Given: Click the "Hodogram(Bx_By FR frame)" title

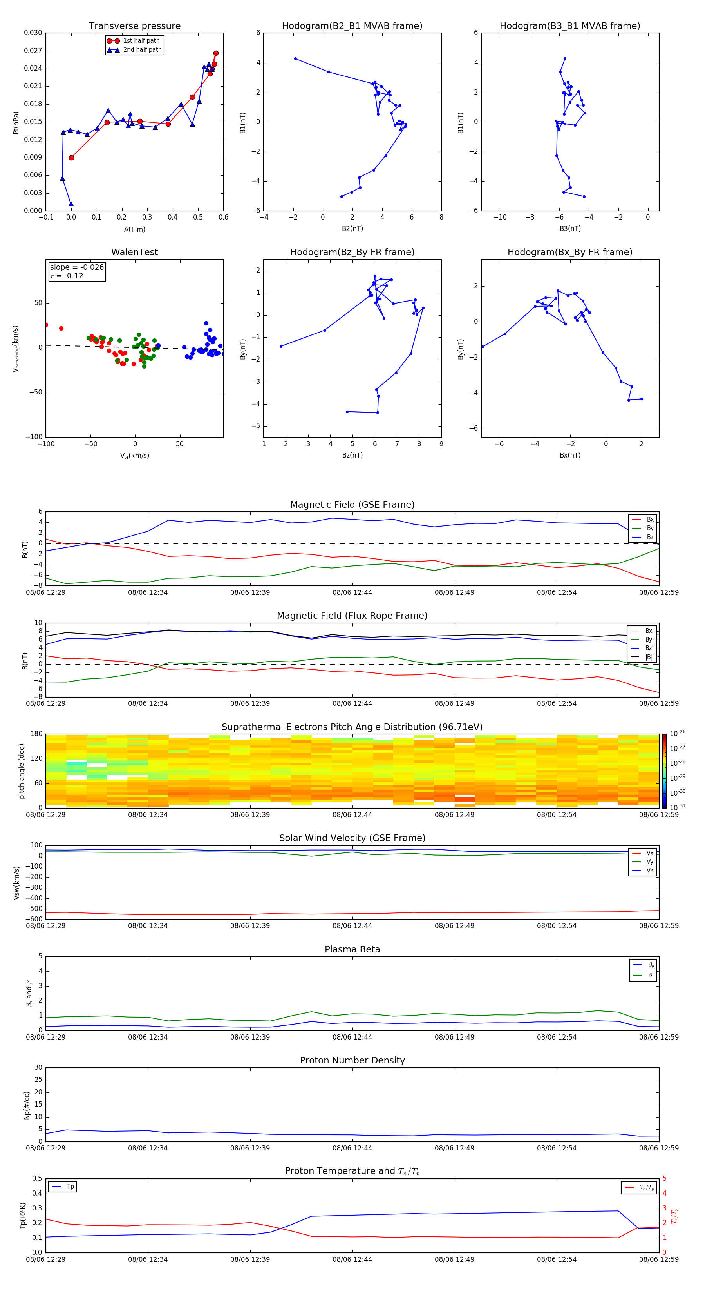Looking at the screenshot, I should click(570, 252).
